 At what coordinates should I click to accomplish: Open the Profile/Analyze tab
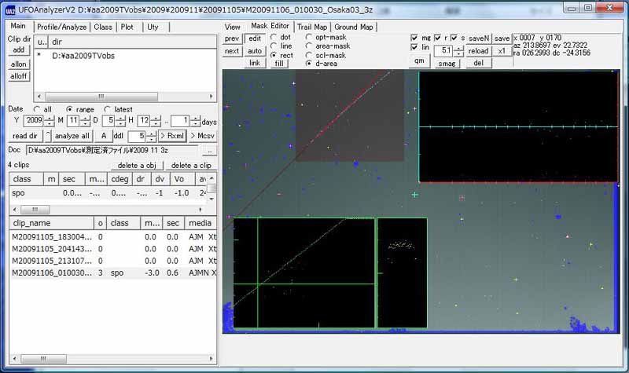62,27
